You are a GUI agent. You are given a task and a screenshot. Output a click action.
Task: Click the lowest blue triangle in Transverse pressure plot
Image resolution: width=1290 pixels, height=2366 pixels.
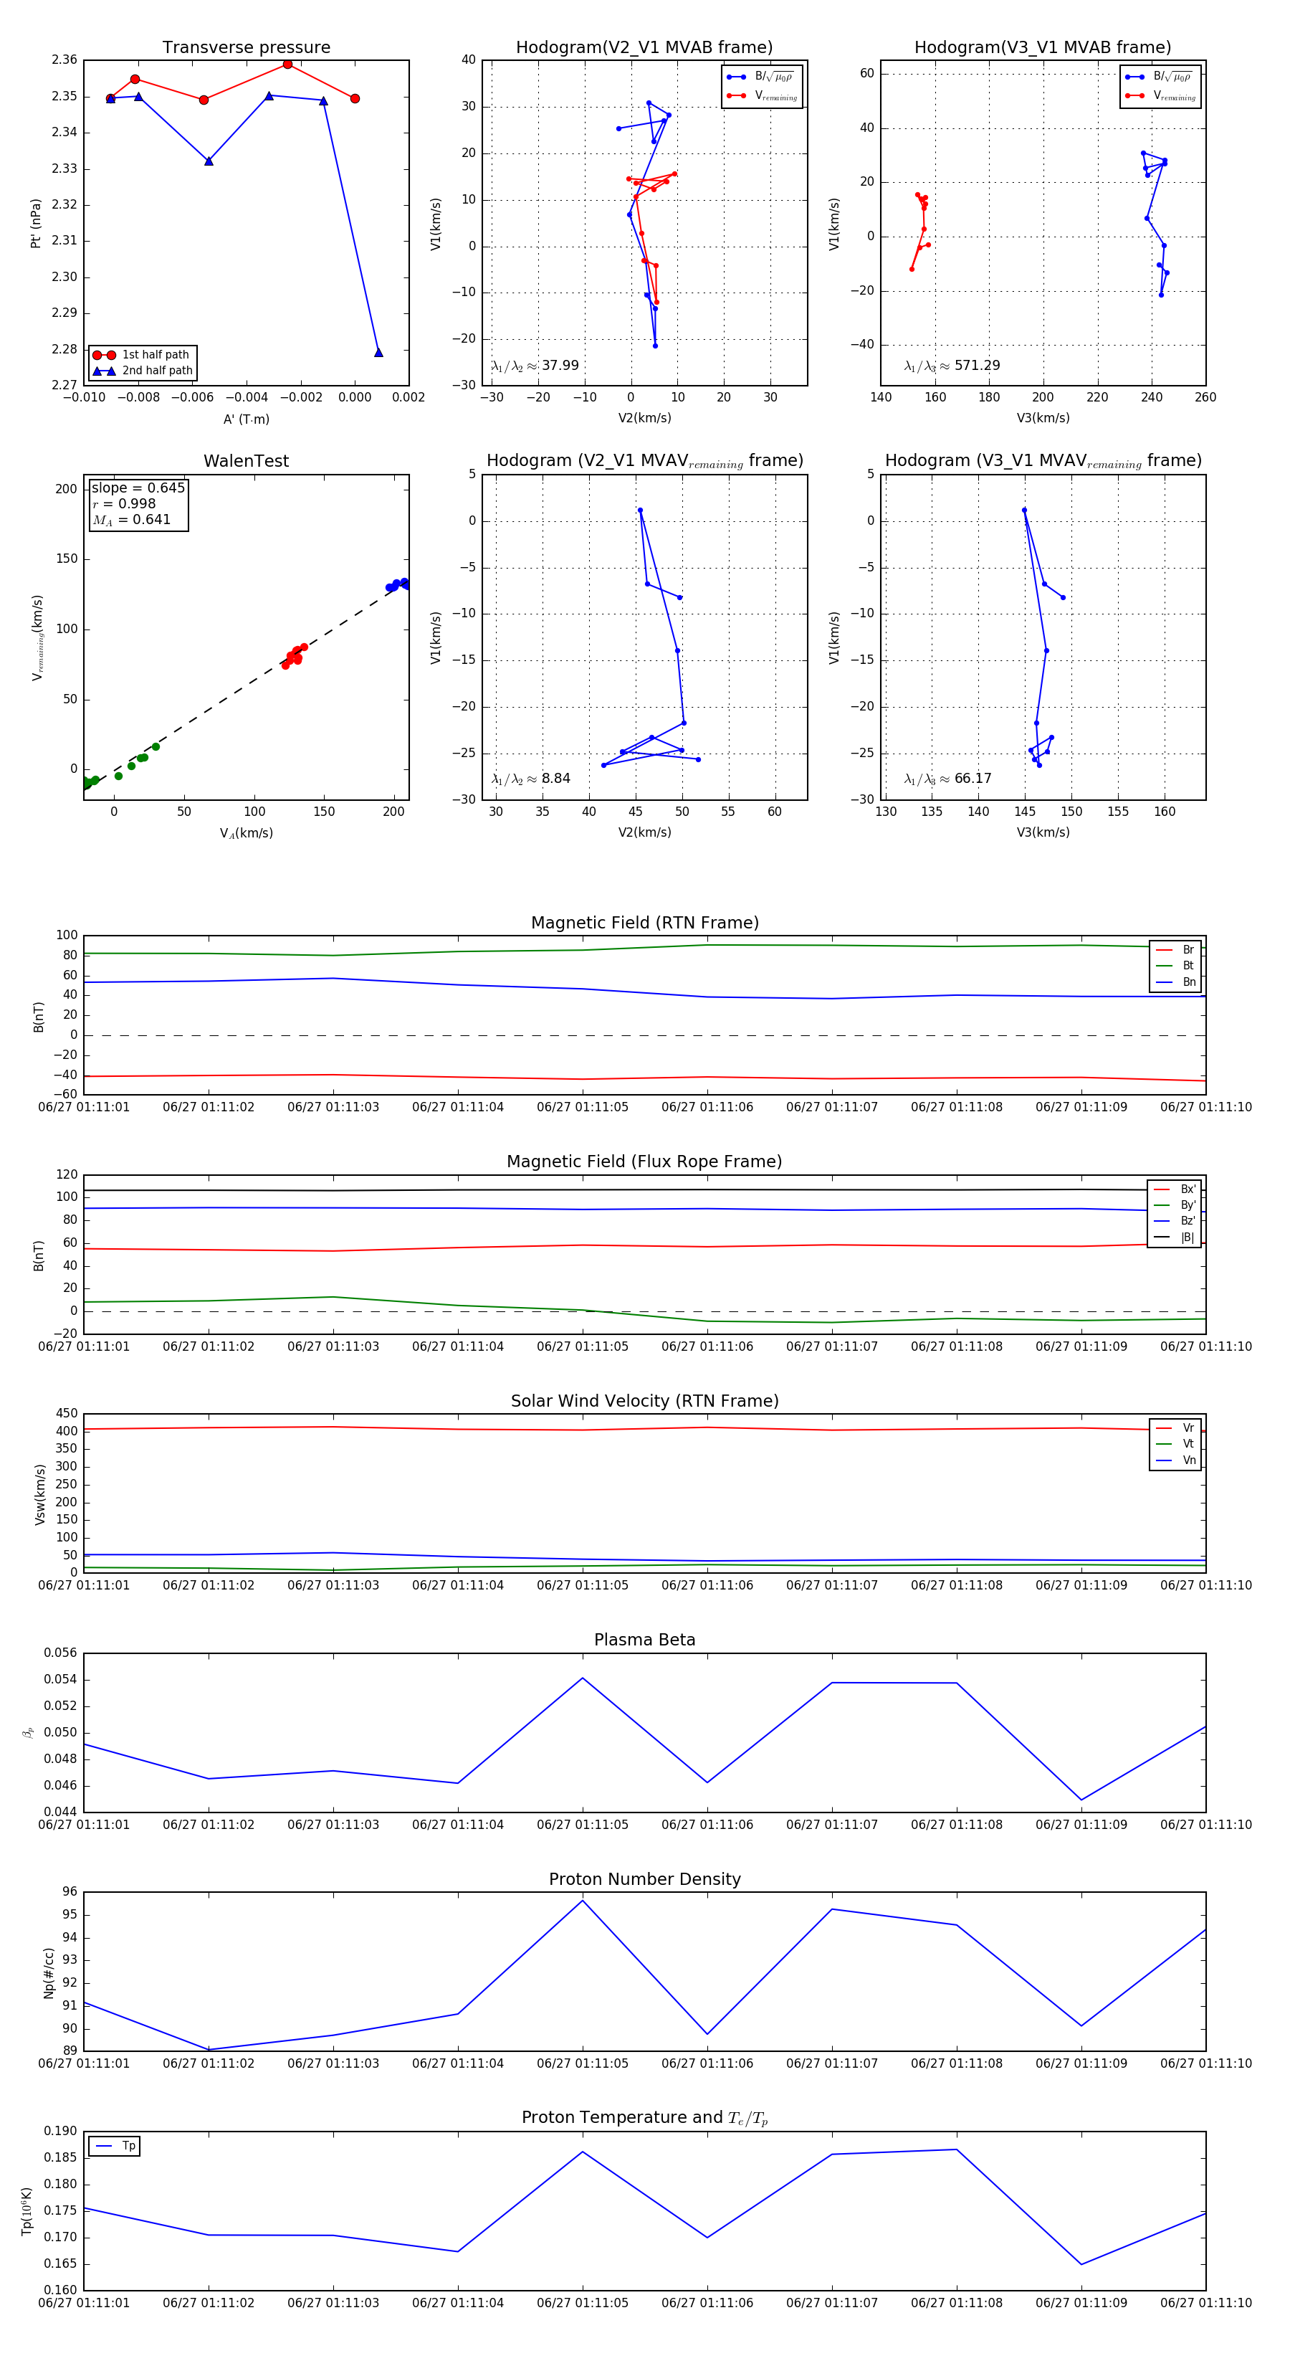coord(378,353)
